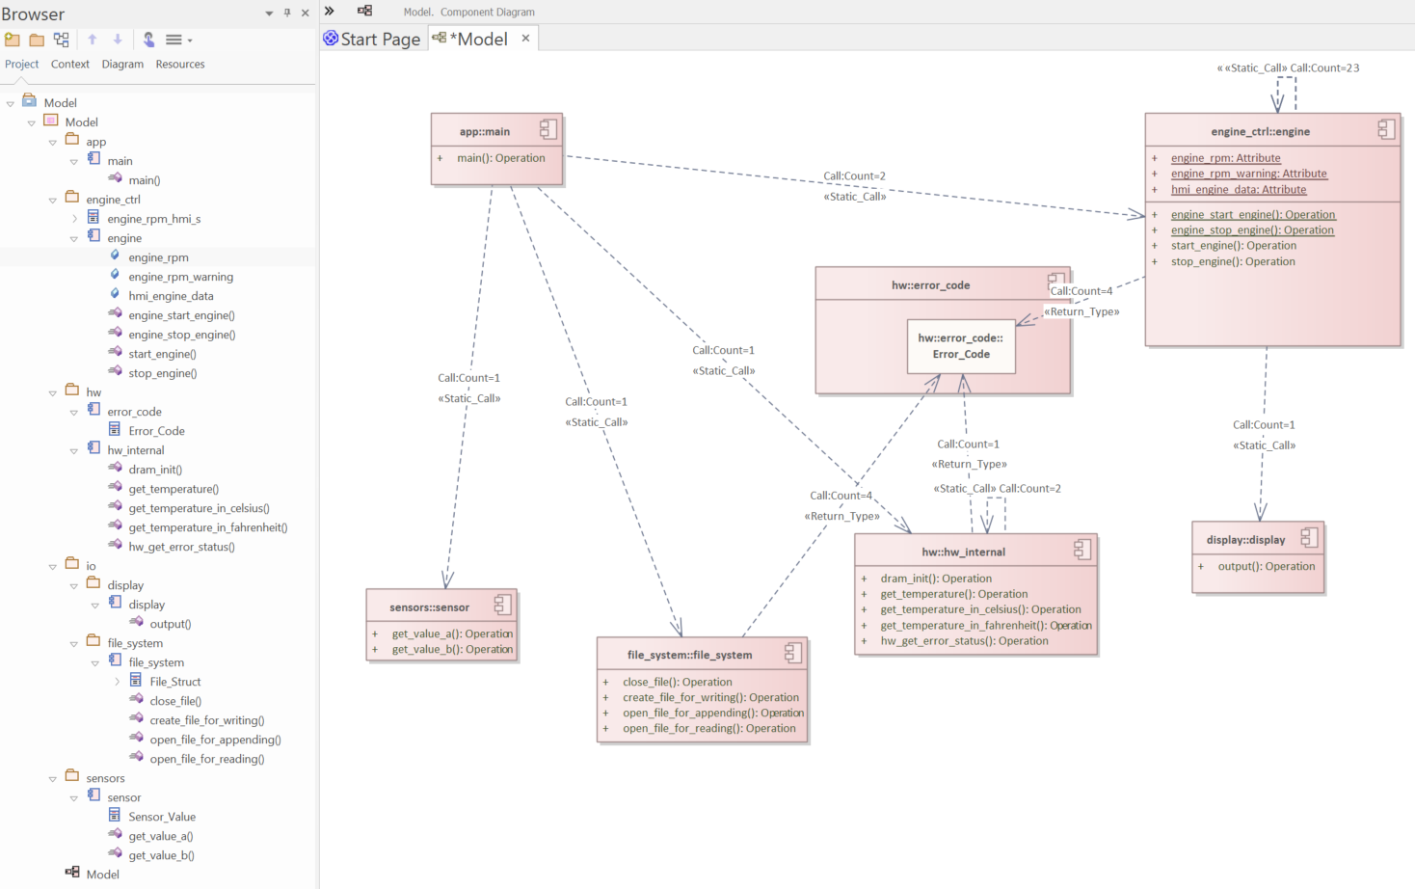Select hw::error_code::Error_Code inner element
1415x889 pixels.
(961, 346)
